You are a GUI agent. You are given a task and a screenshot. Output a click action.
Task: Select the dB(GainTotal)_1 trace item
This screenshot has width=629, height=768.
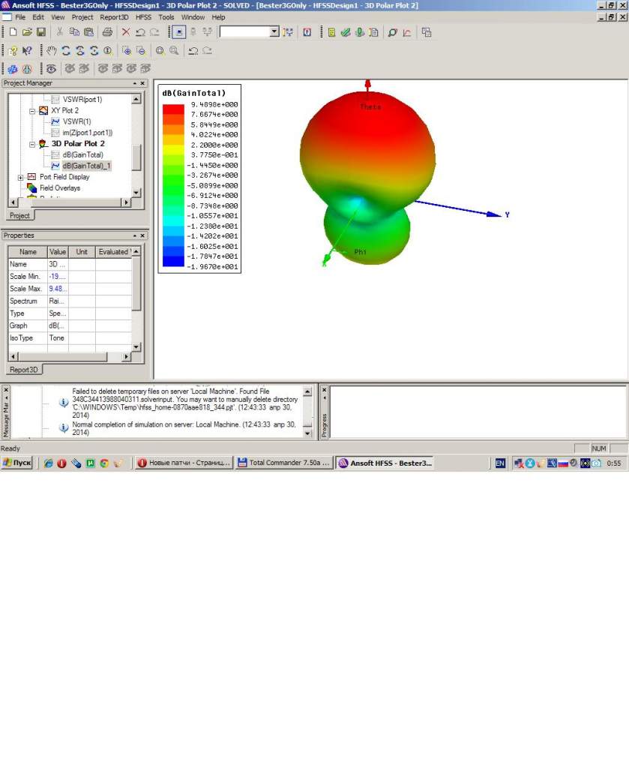pos(87,166)
